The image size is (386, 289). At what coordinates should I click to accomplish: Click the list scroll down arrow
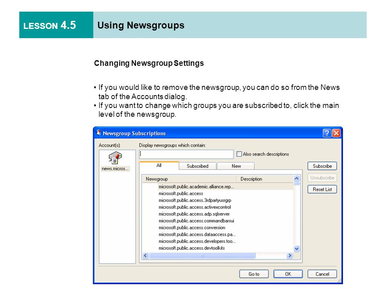click(x=297, y=249)
